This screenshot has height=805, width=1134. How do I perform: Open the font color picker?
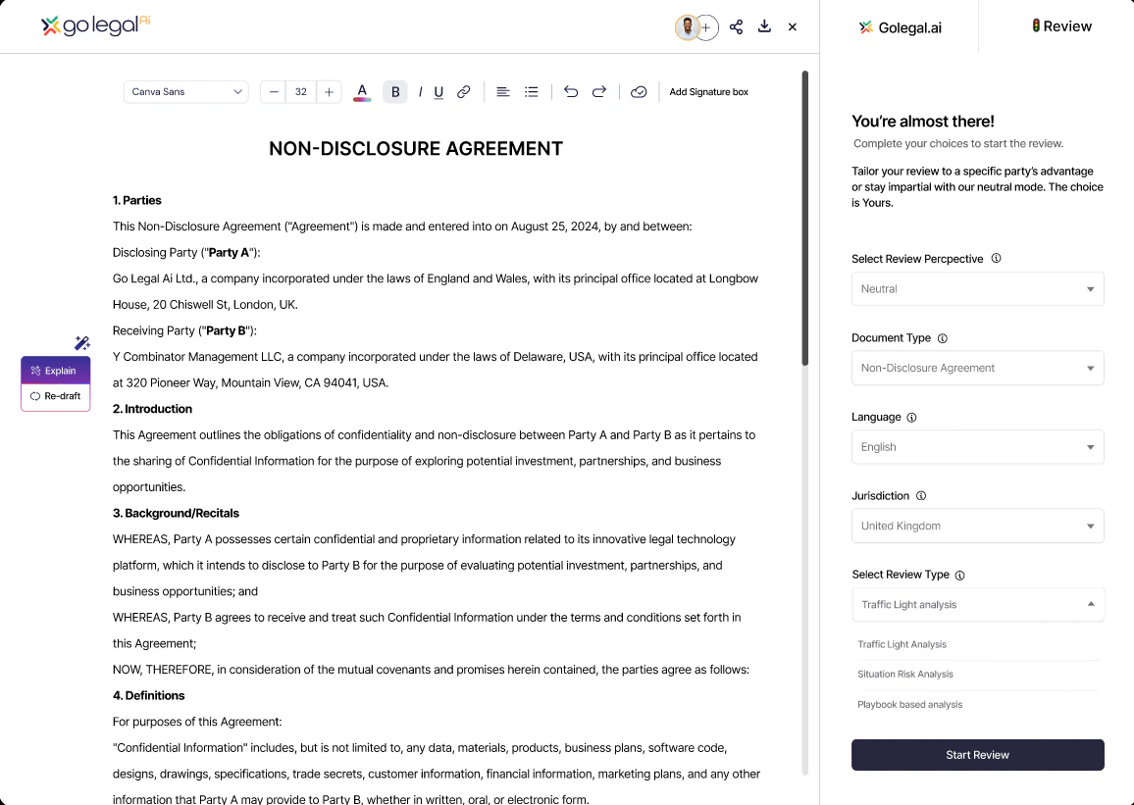(x=362, y=91)
